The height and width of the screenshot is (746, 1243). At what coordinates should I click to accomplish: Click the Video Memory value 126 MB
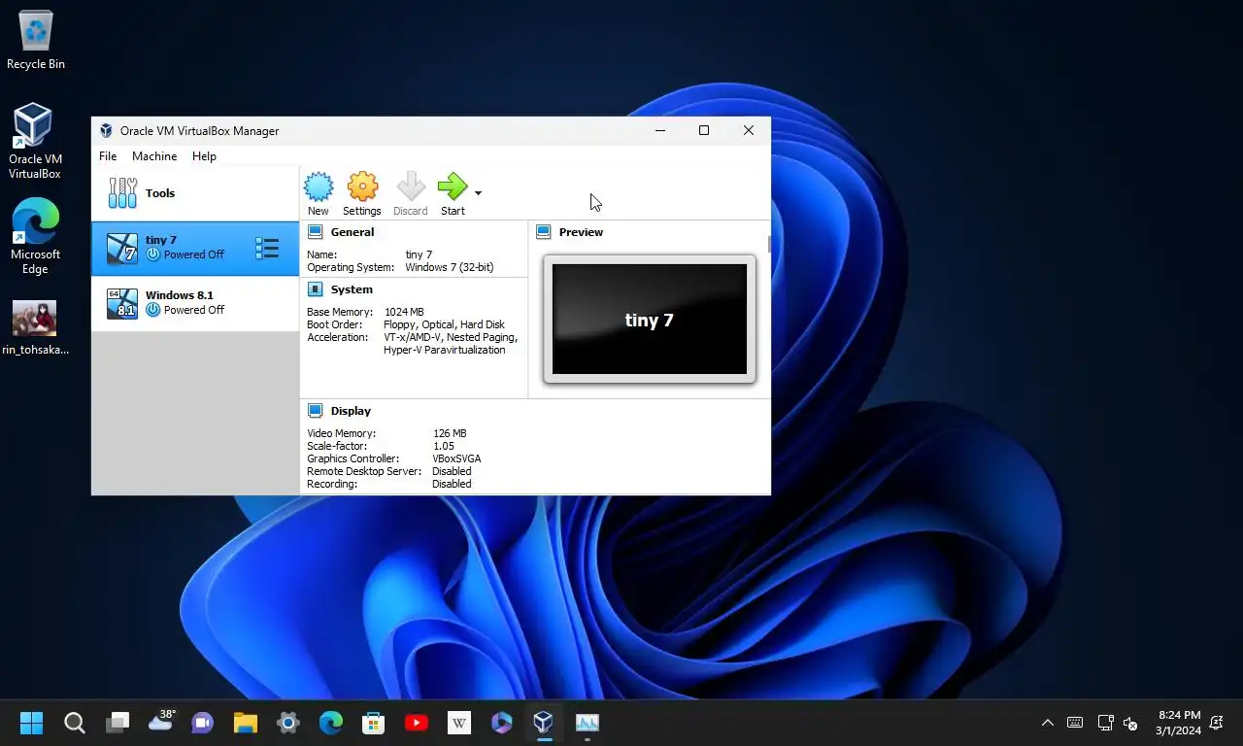[450, 433]
